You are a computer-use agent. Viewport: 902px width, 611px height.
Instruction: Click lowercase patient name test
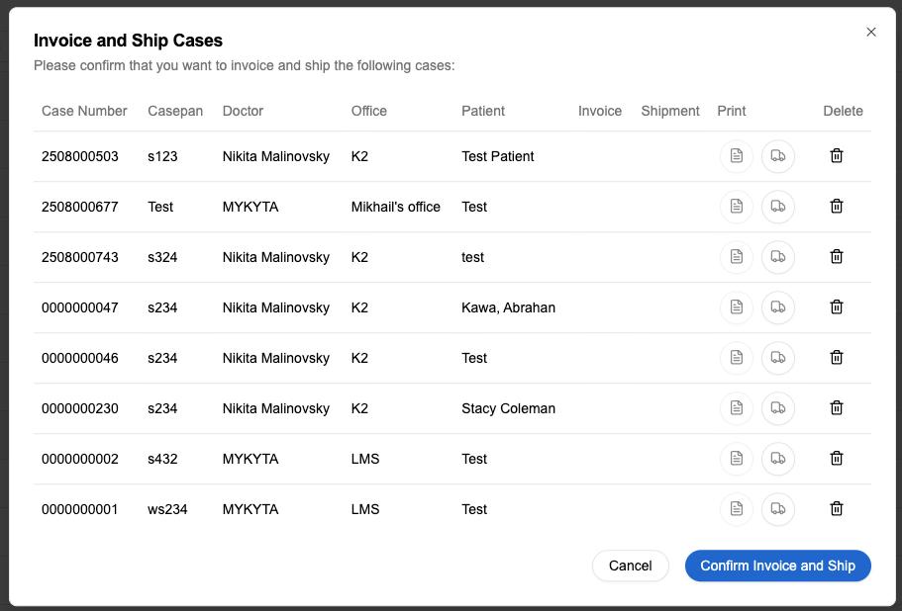(x=472, y=257)
